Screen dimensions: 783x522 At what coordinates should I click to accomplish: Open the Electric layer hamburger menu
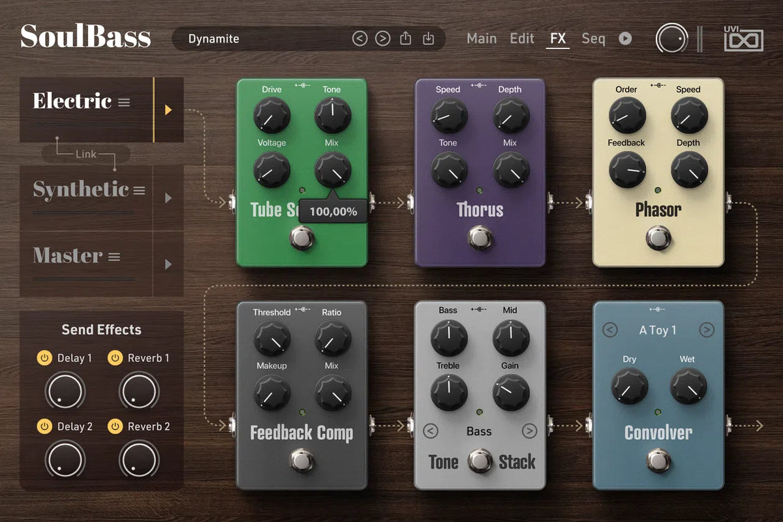coord(124,102)
